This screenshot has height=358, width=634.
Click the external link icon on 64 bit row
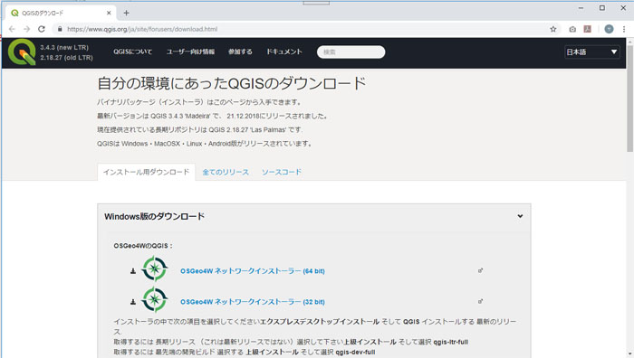click(x=480, y=270)
